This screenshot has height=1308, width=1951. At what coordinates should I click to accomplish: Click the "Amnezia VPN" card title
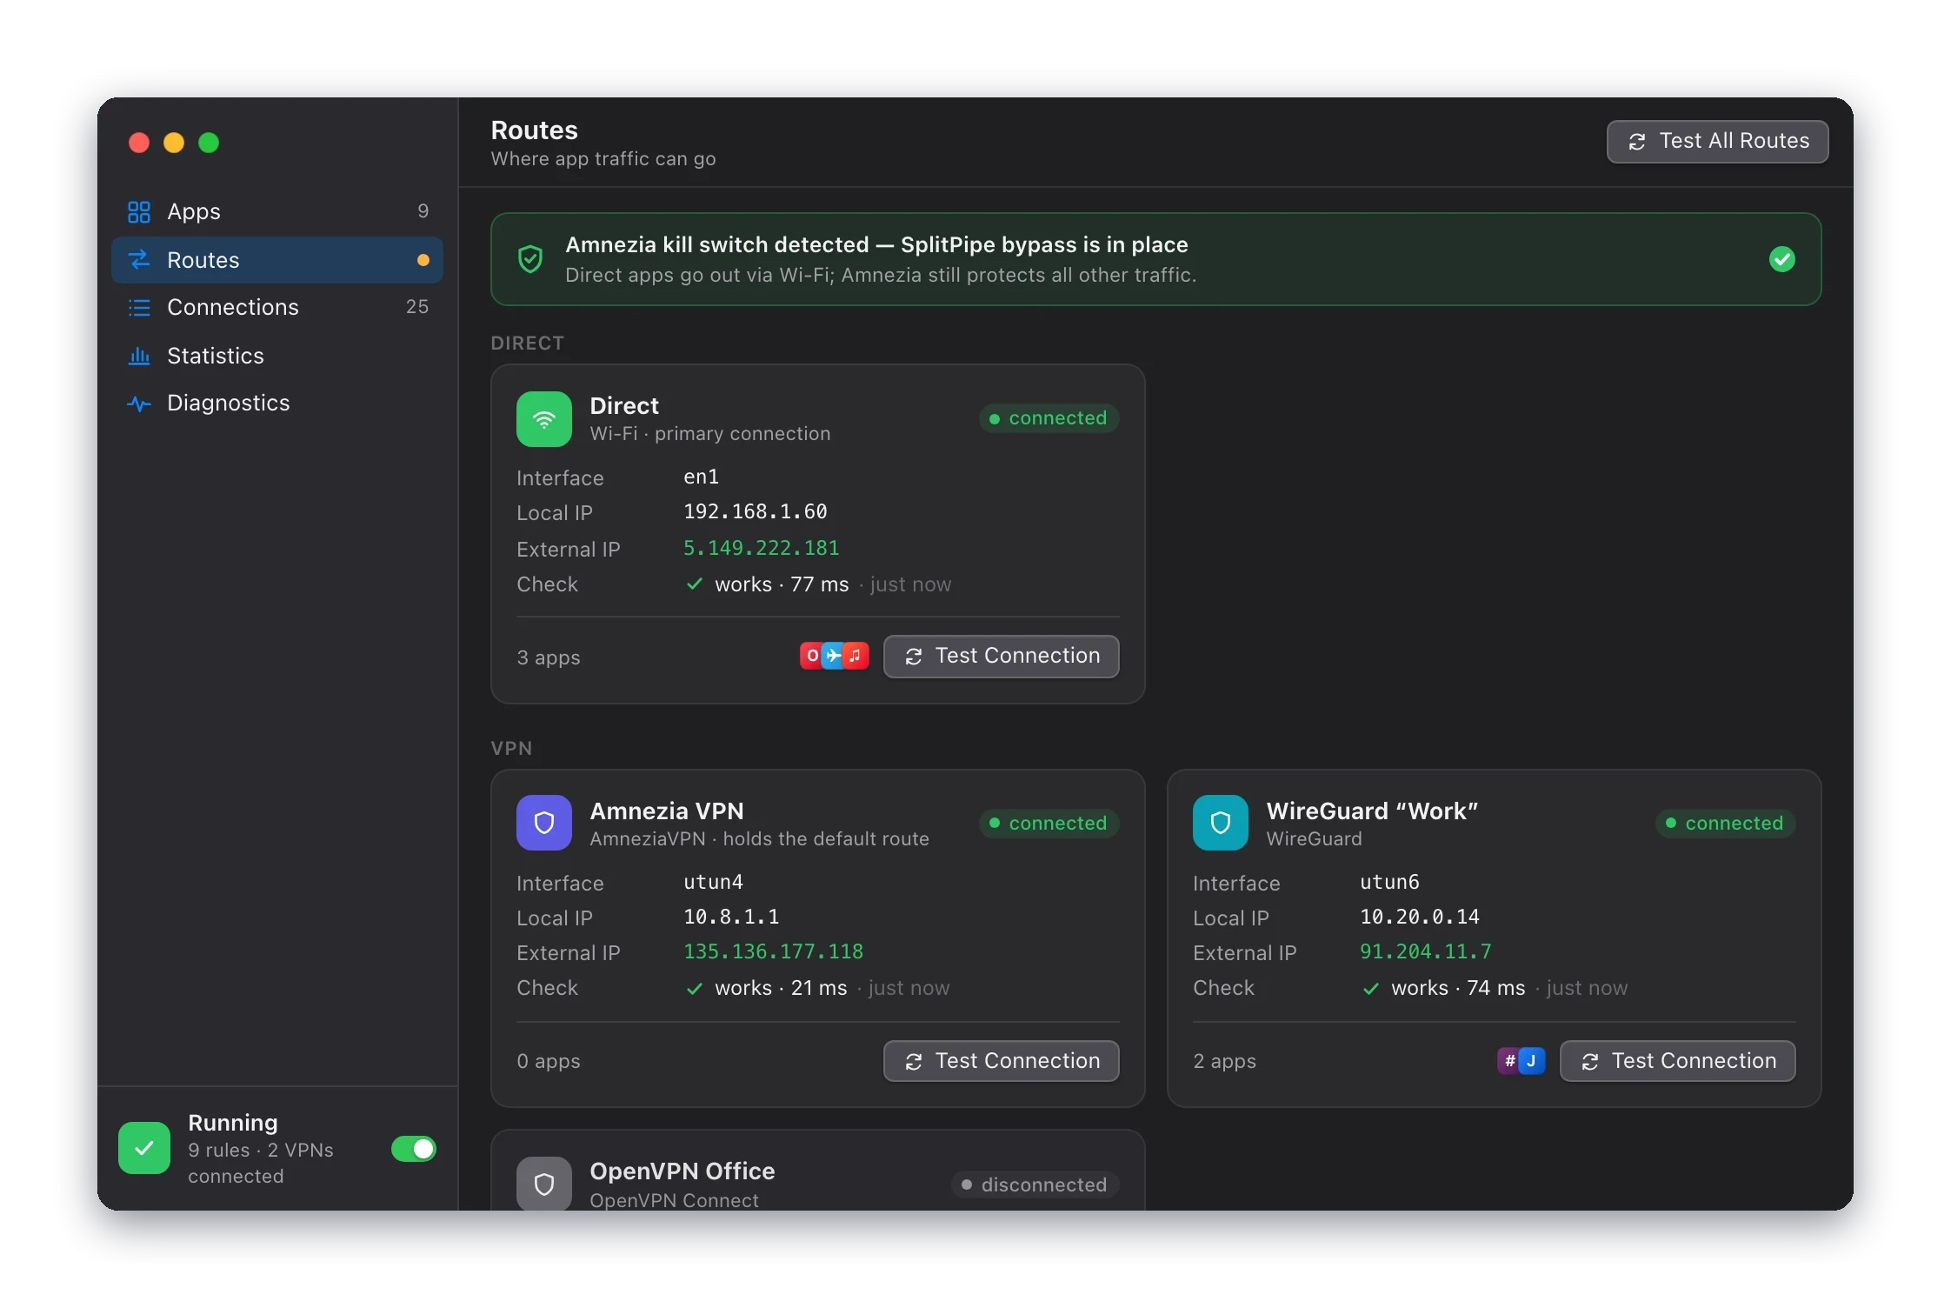(x=666, y=811)
